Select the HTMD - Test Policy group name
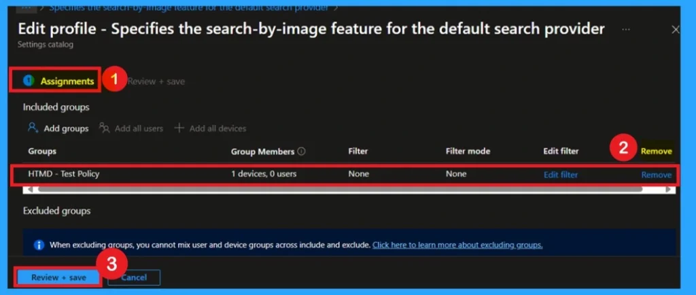This screenshot has width=696, height=295. (x=64, y=174)
